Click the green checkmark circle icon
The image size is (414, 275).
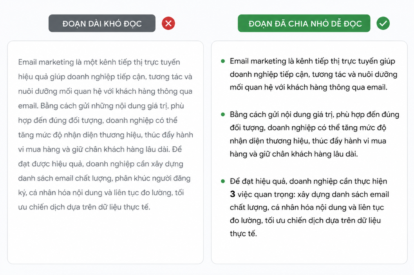tap(383, 24)
